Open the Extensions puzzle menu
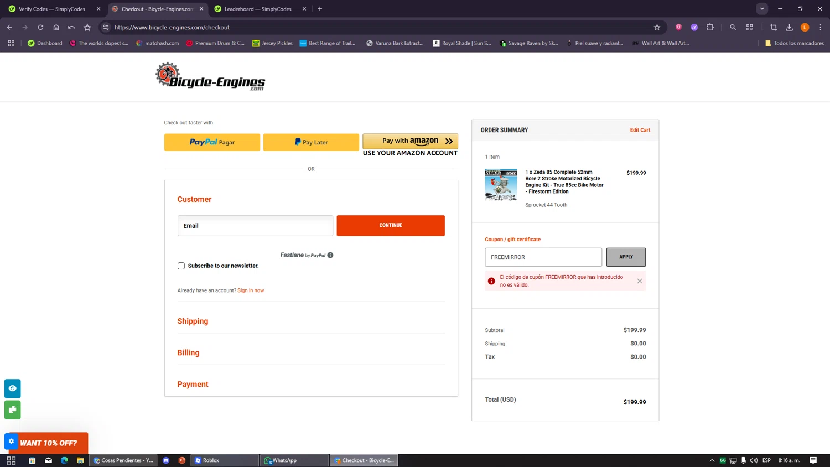 [x=710, y=27]
